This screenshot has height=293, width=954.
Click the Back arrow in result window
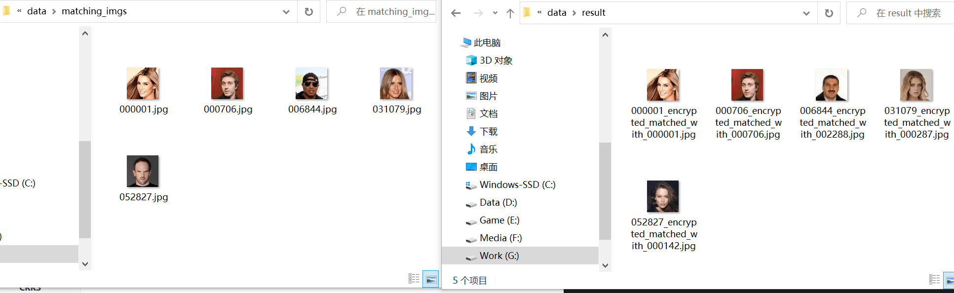click(456, 13)
